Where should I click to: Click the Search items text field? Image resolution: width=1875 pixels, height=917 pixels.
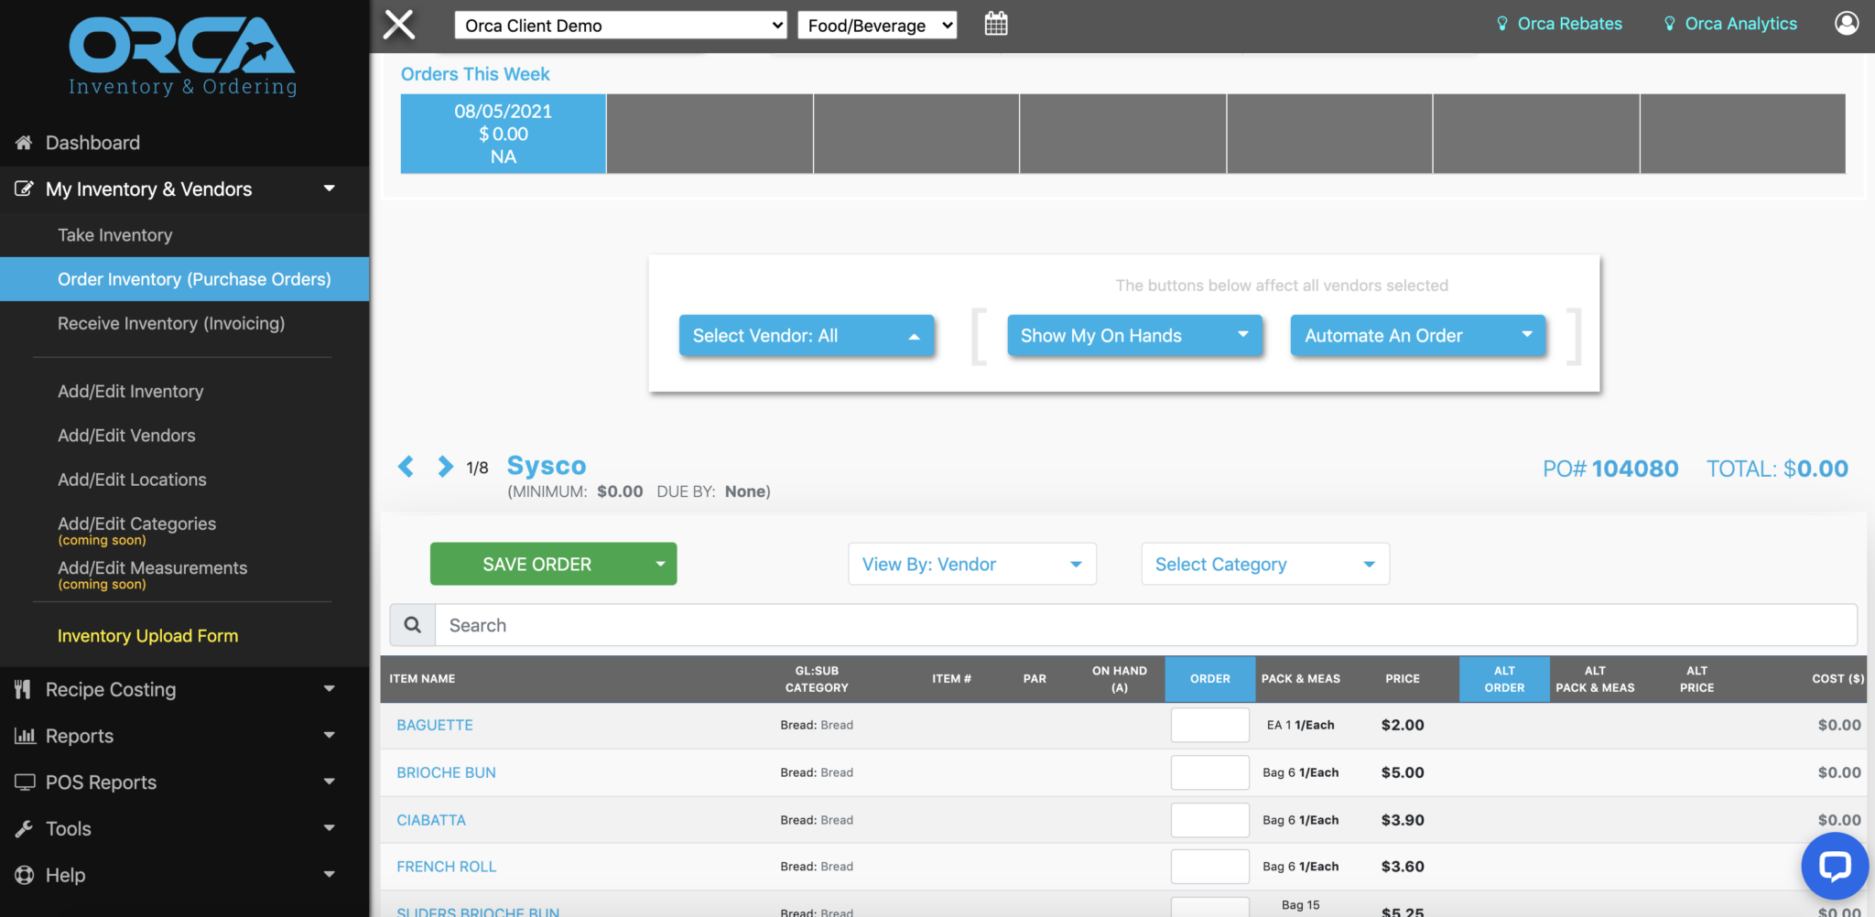click(x=1144, y=625)
